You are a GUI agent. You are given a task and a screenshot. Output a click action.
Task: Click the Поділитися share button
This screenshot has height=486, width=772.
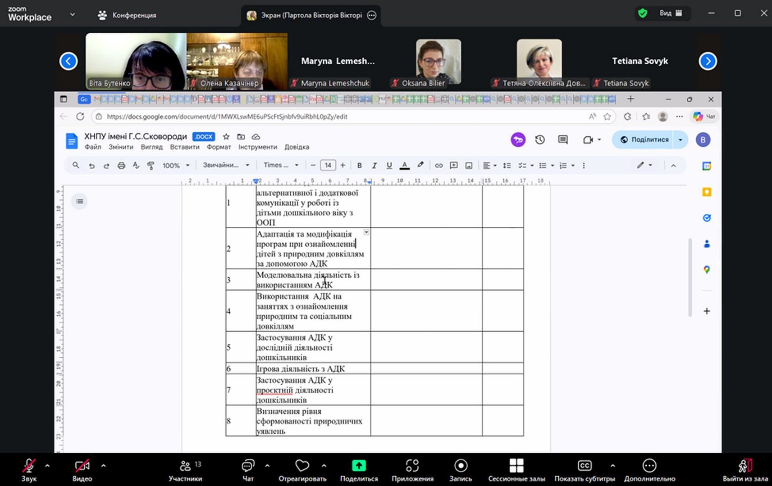(644, 139)
